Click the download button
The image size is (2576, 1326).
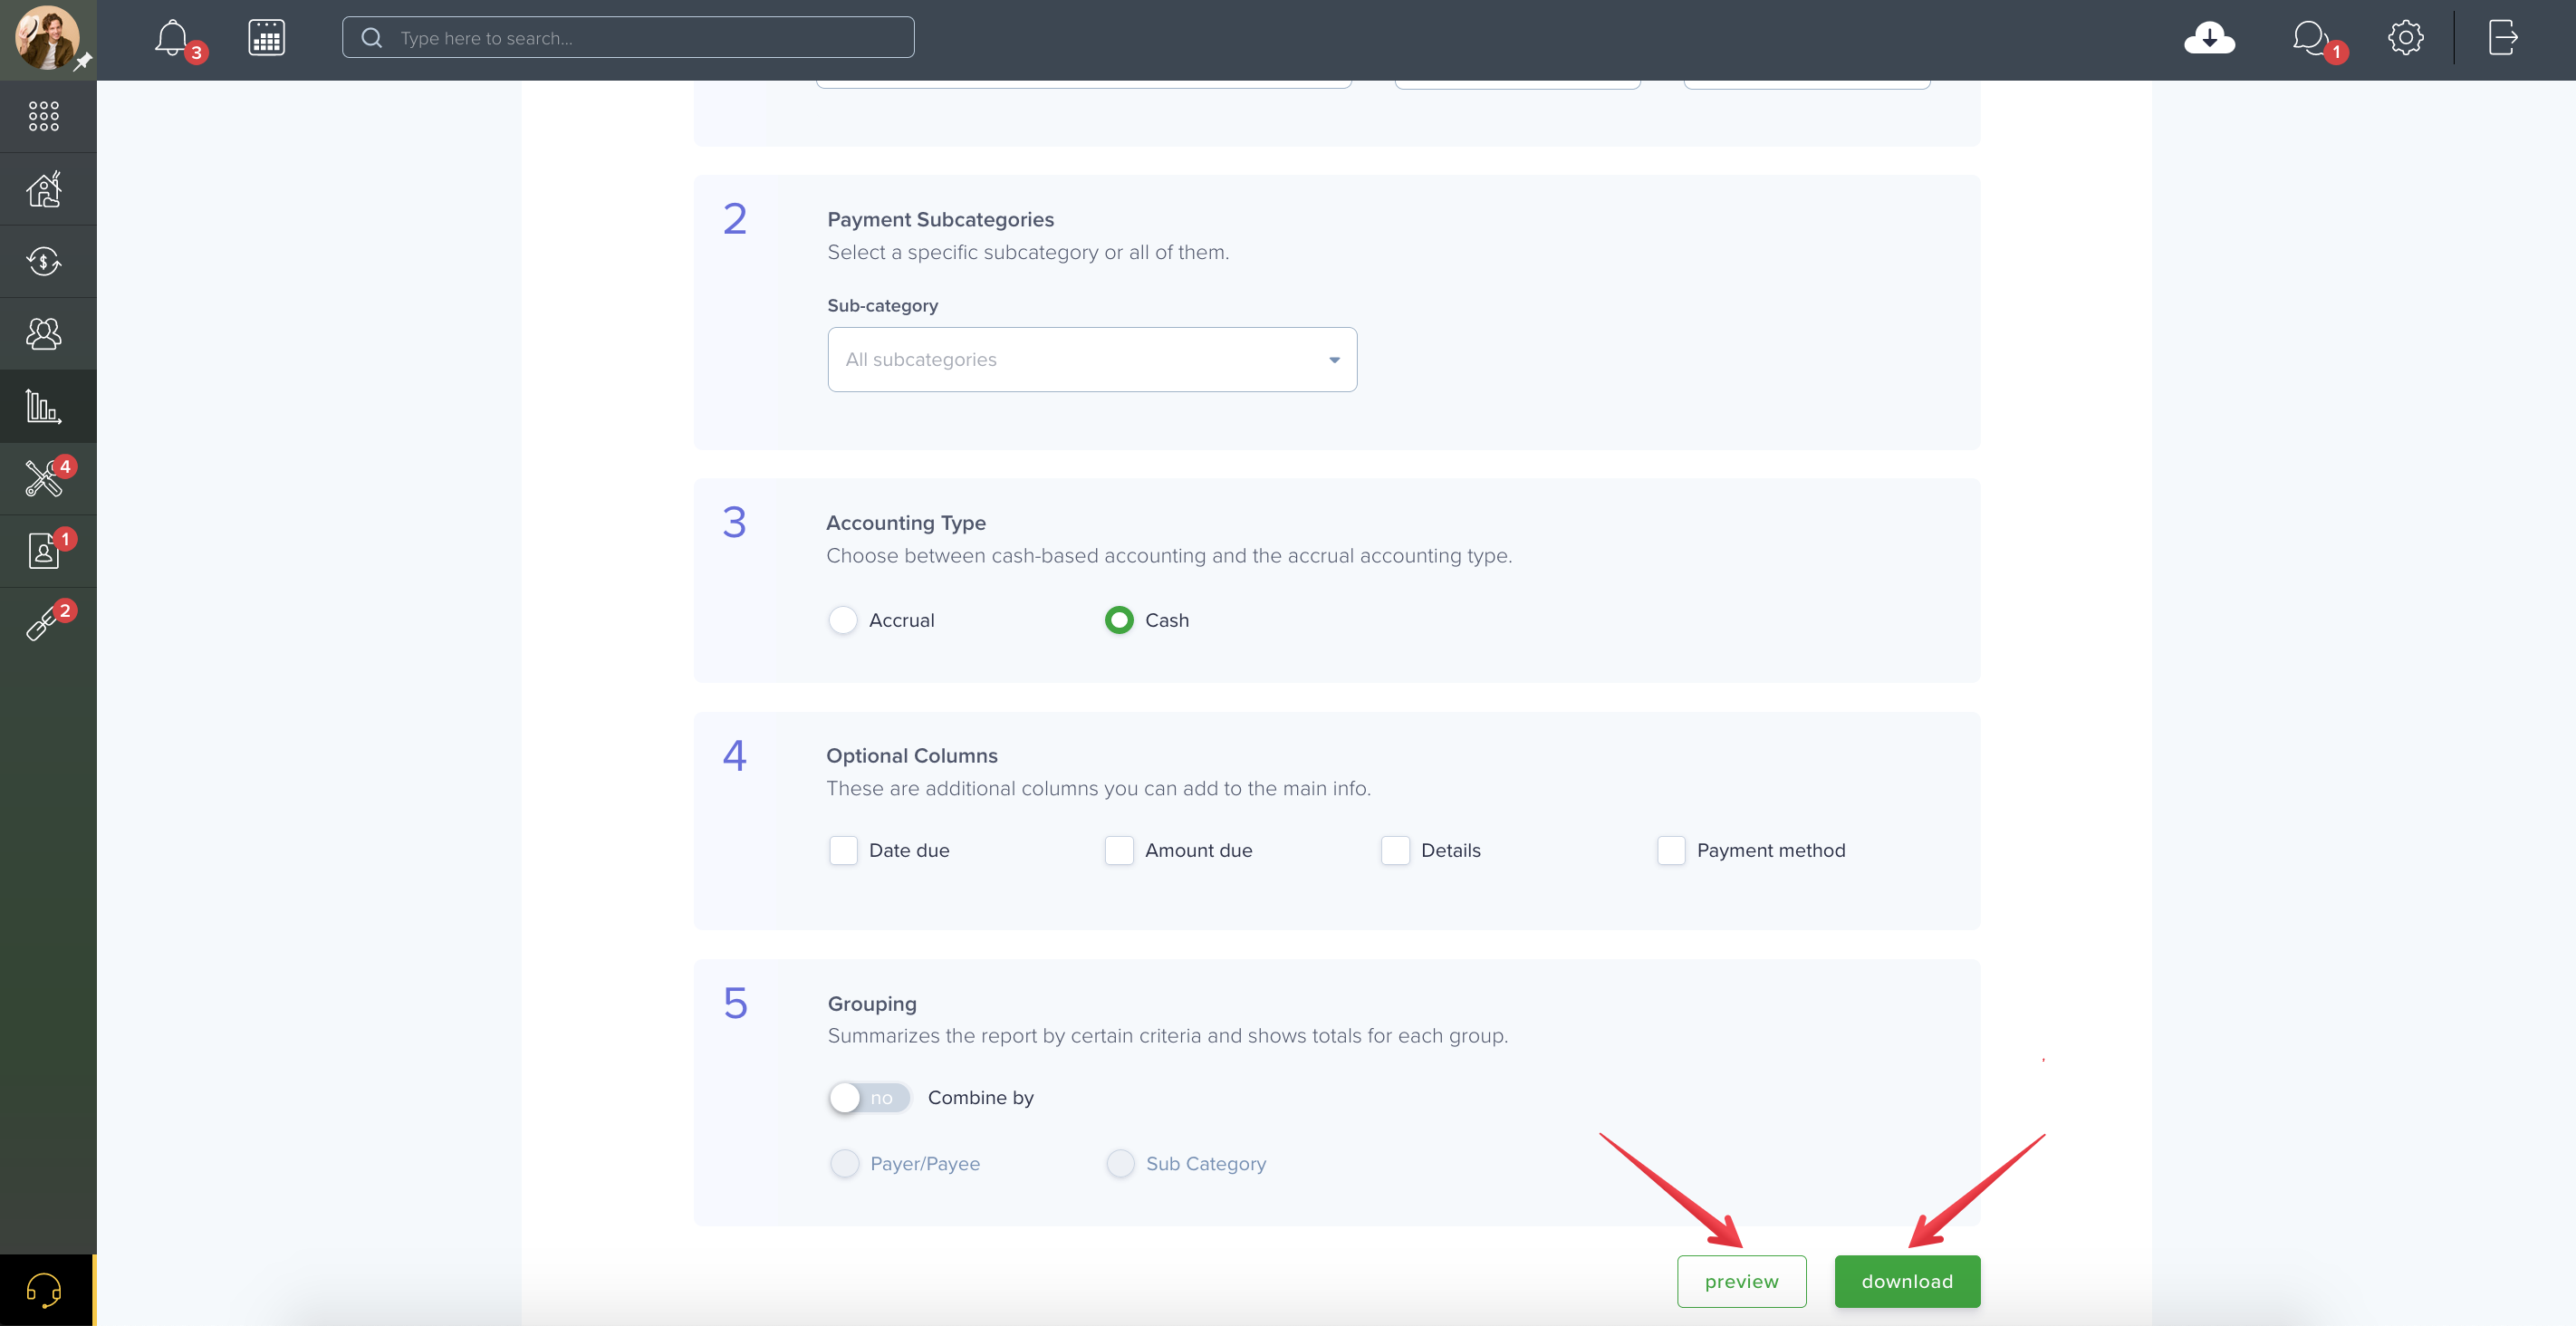[1907, 1281]
